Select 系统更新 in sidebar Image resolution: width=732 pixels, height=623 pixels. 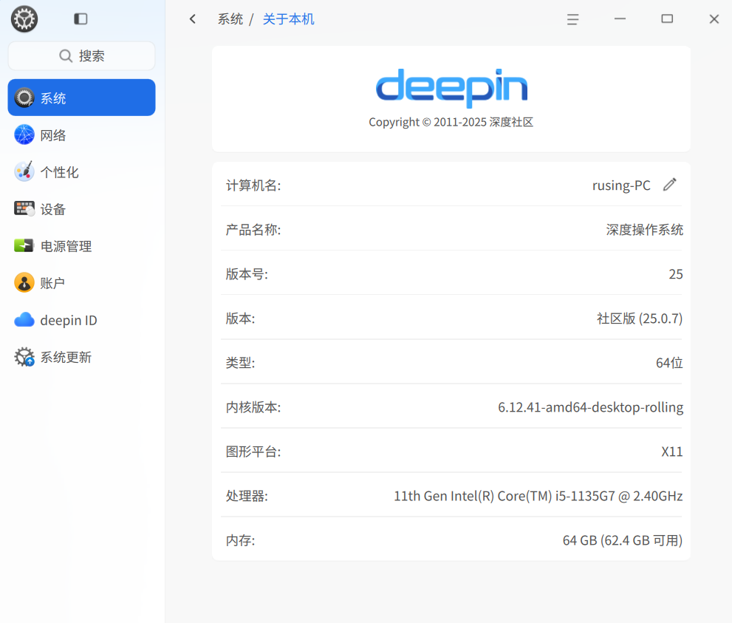click(82, 357)
